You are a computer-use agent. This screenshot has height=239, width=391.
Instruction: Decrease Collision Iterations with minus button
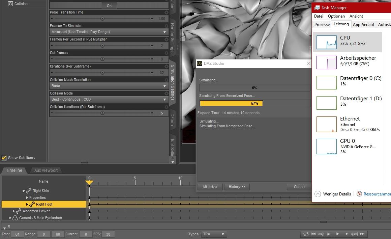52,113
